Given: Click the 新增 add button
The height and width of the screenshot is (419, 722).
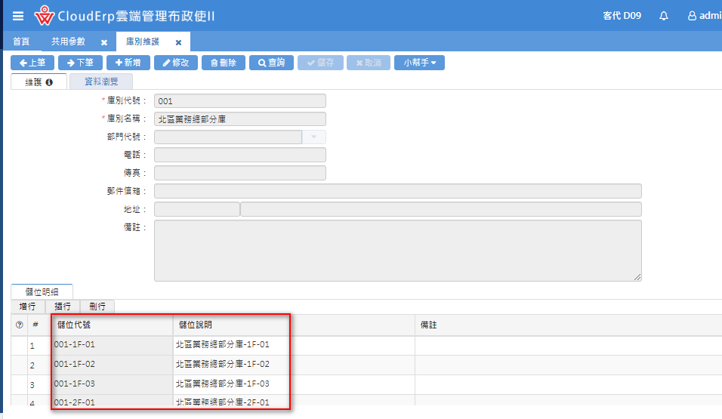Looking at the screenshot, I should point(128,63).
